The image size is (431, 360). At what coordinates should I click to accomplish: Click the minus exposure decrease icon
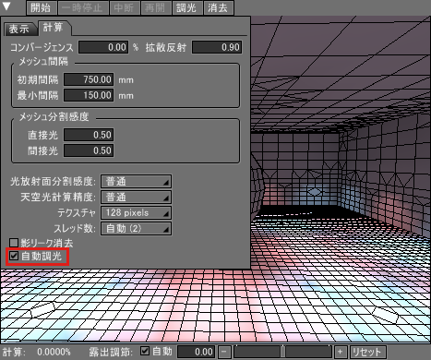click(x=225, y=352)
